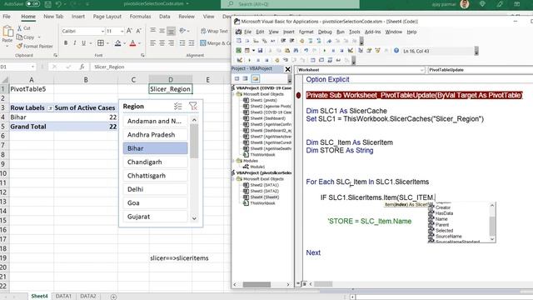
Task: Increase font size with larger A icon
Action: [x=129, y=31]
